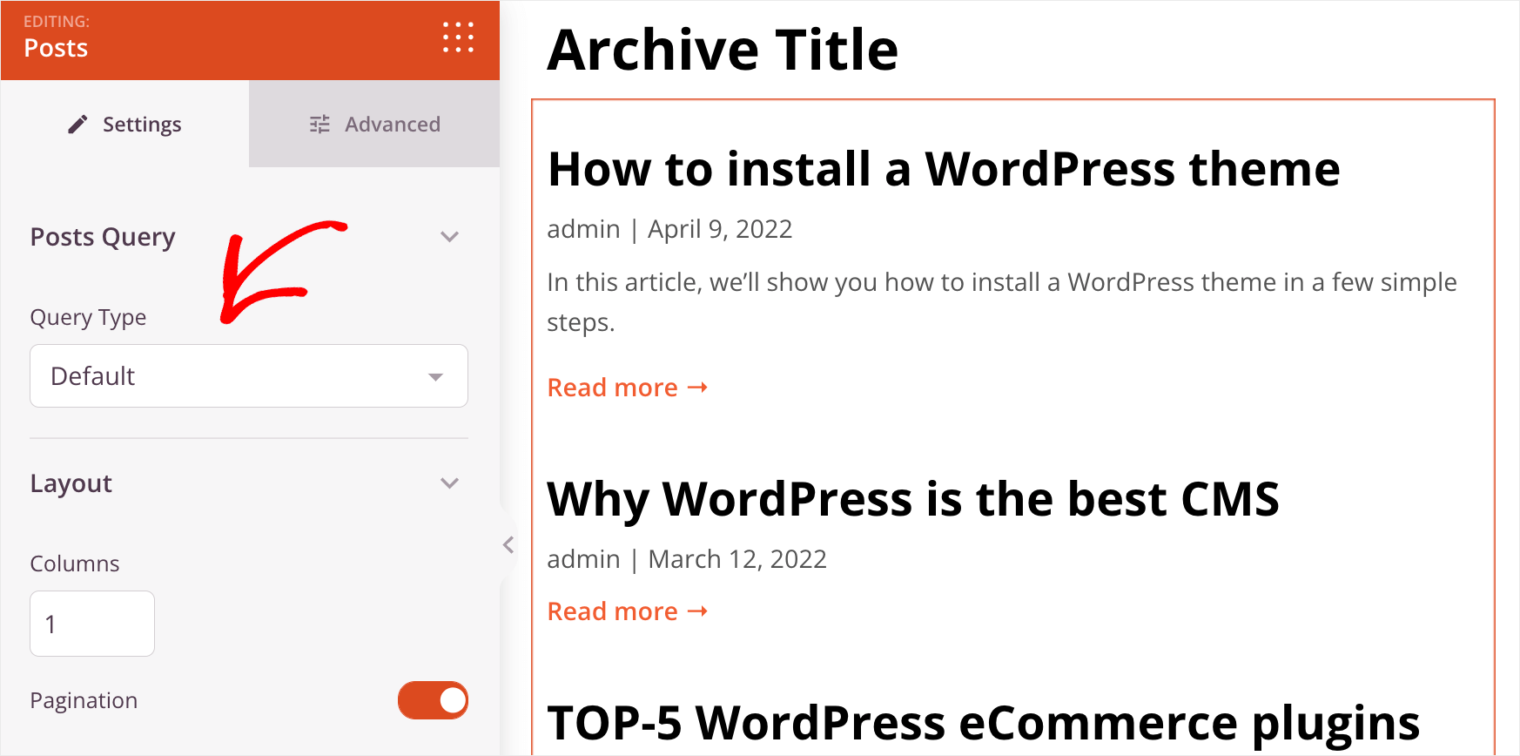The image size is (1520, 756).
Task: Toggle the Pagination switch off
Action: [x=433, y=700]
